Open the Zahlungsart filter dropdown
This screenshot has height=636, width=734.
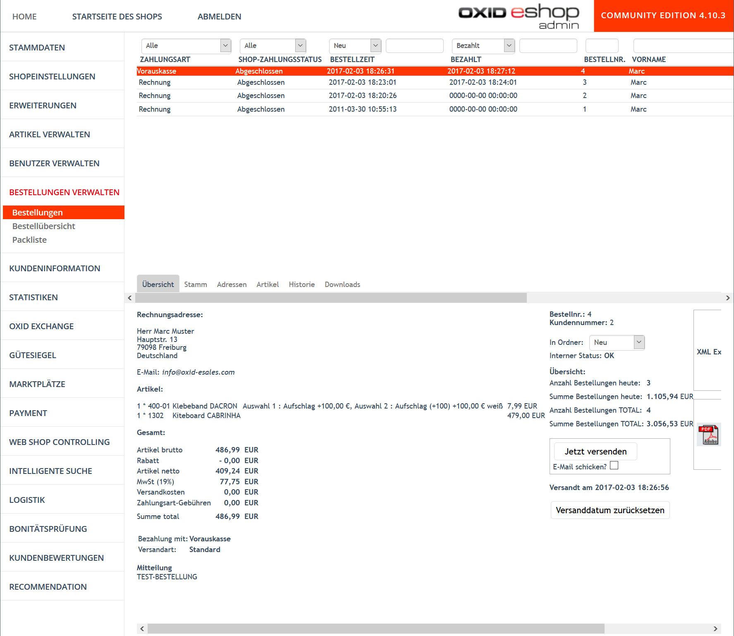[186, 45]
